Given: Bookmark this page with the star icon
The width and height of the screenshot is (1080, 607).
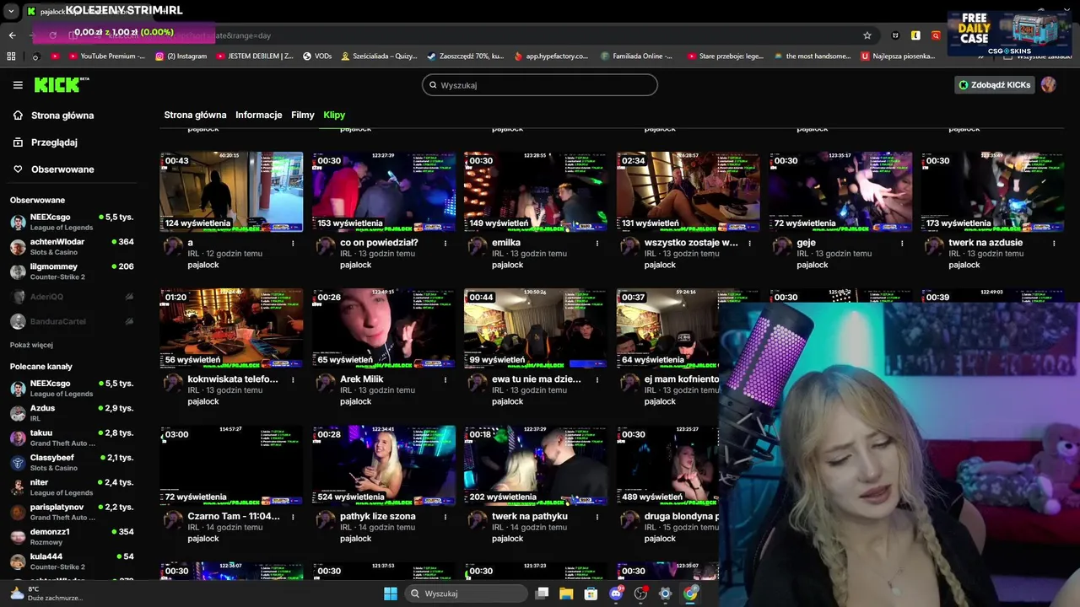Looking at the screenshot, I should pos(867,35).
